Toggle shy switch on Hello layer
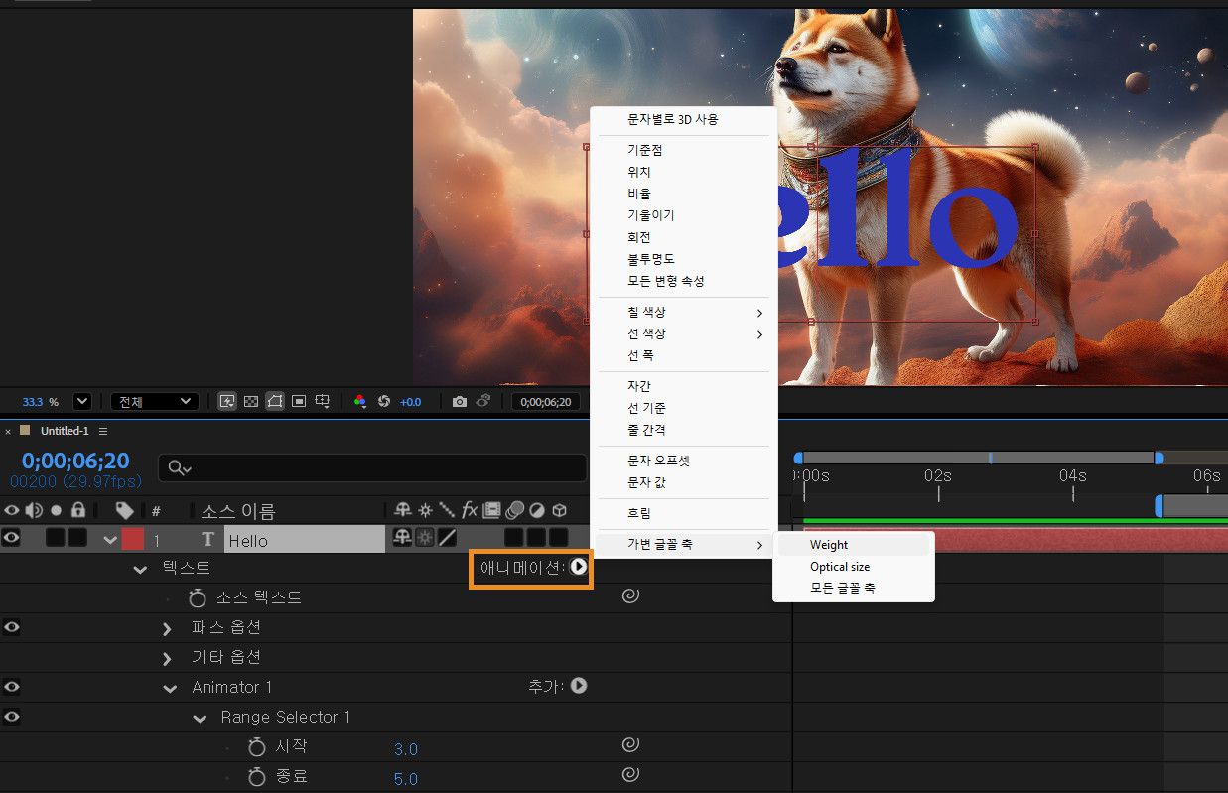Viewport: 1228px width, 793px height. point(403,538)
